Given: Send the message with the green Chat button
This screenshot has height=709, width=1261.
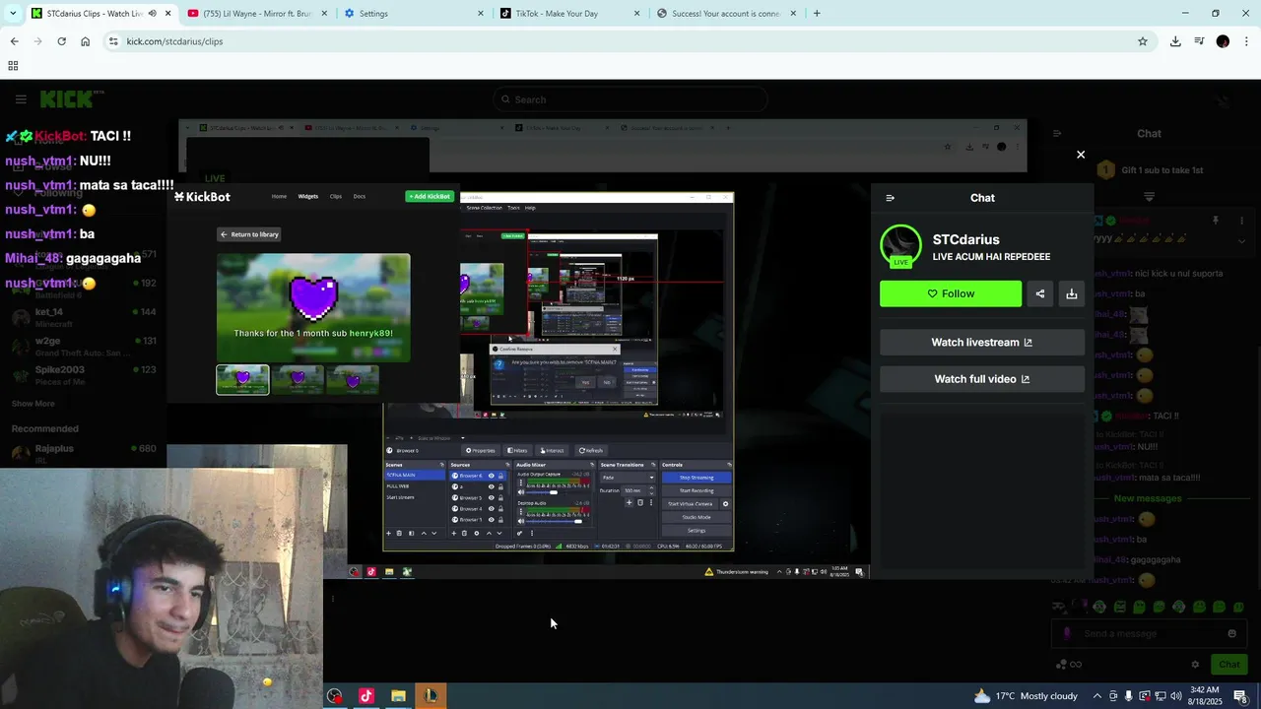Looking at the screenshot, I should click(x=1228, y=665).
